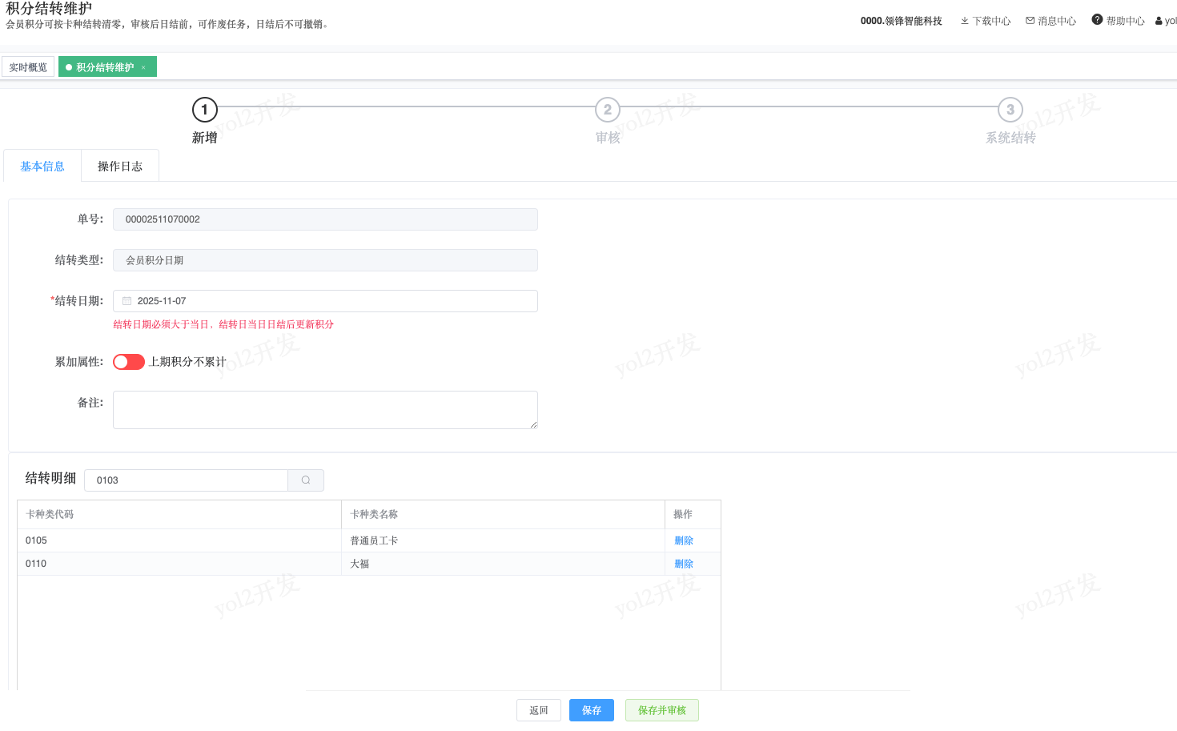Screen dimensions: 1177x731
Task: Click the blue 保存 button
Action: 592,710
